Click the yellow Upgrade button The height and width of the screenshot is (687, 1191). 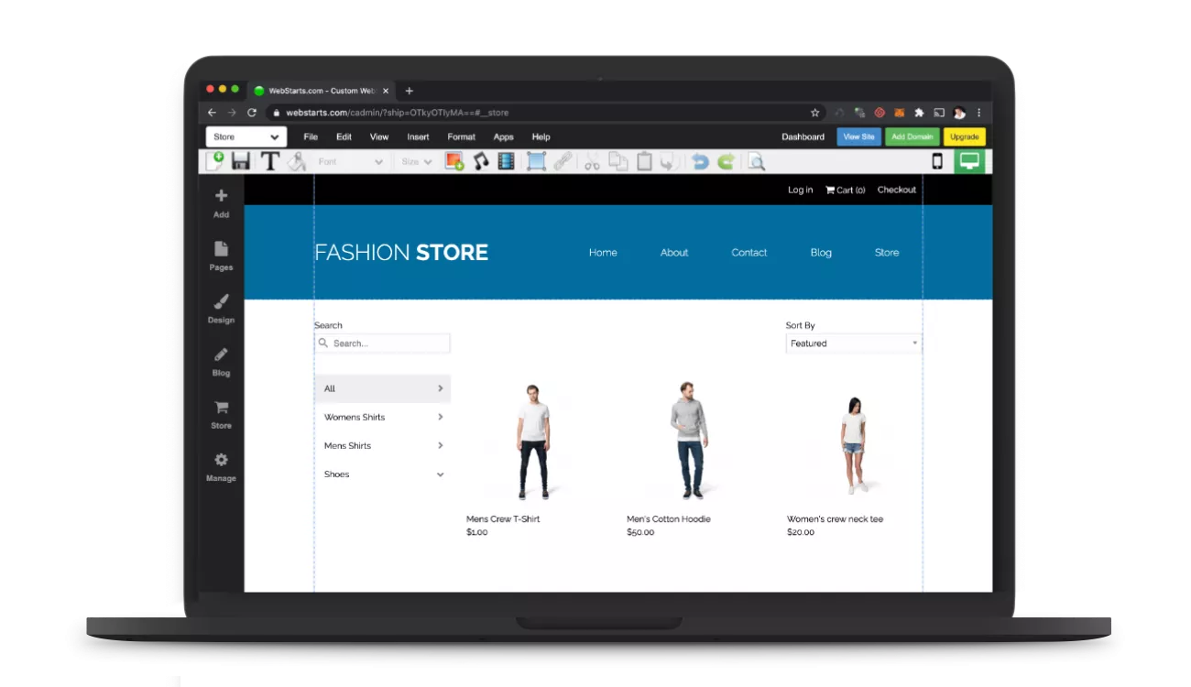tap(964, 137)
